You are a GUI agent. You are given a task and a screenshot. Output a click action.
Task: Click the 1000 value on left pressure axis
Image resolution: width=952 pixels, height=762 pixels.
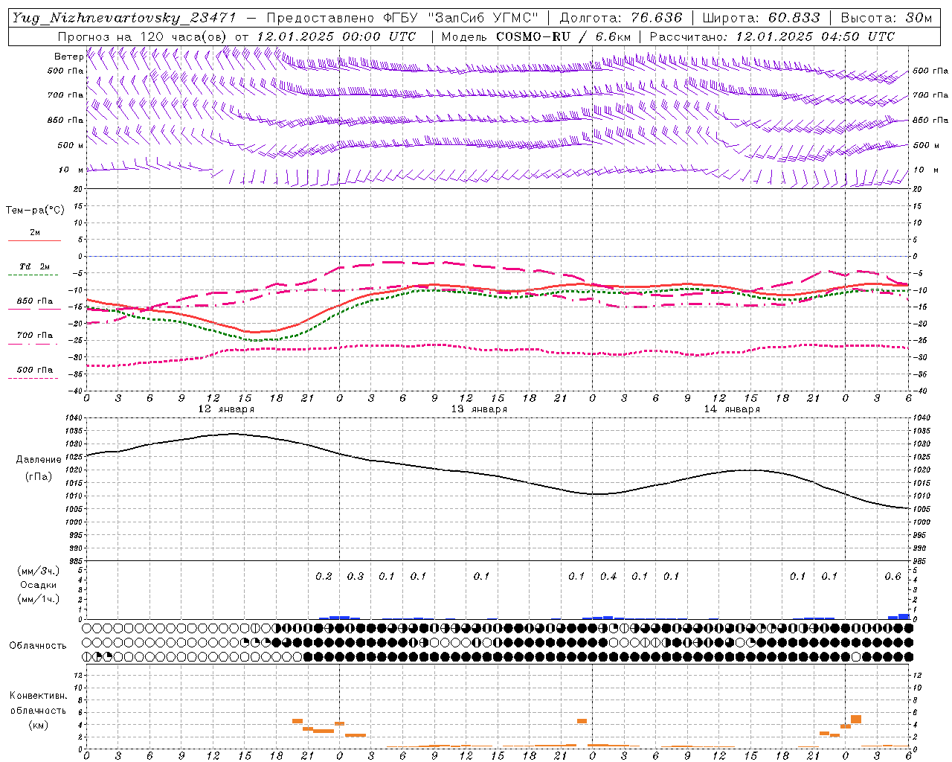click(x=75, y=522)
